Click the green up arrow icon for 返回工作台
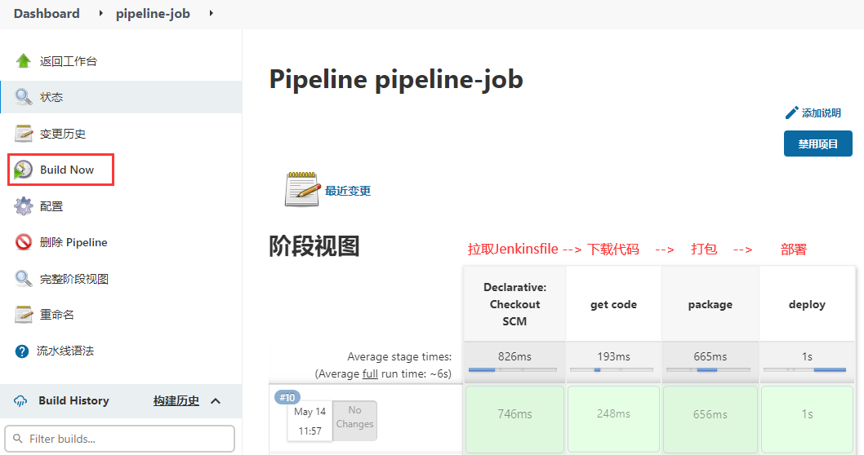 (23, 61)
